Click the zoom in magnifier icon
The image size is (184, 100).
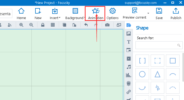click(21, 25)
